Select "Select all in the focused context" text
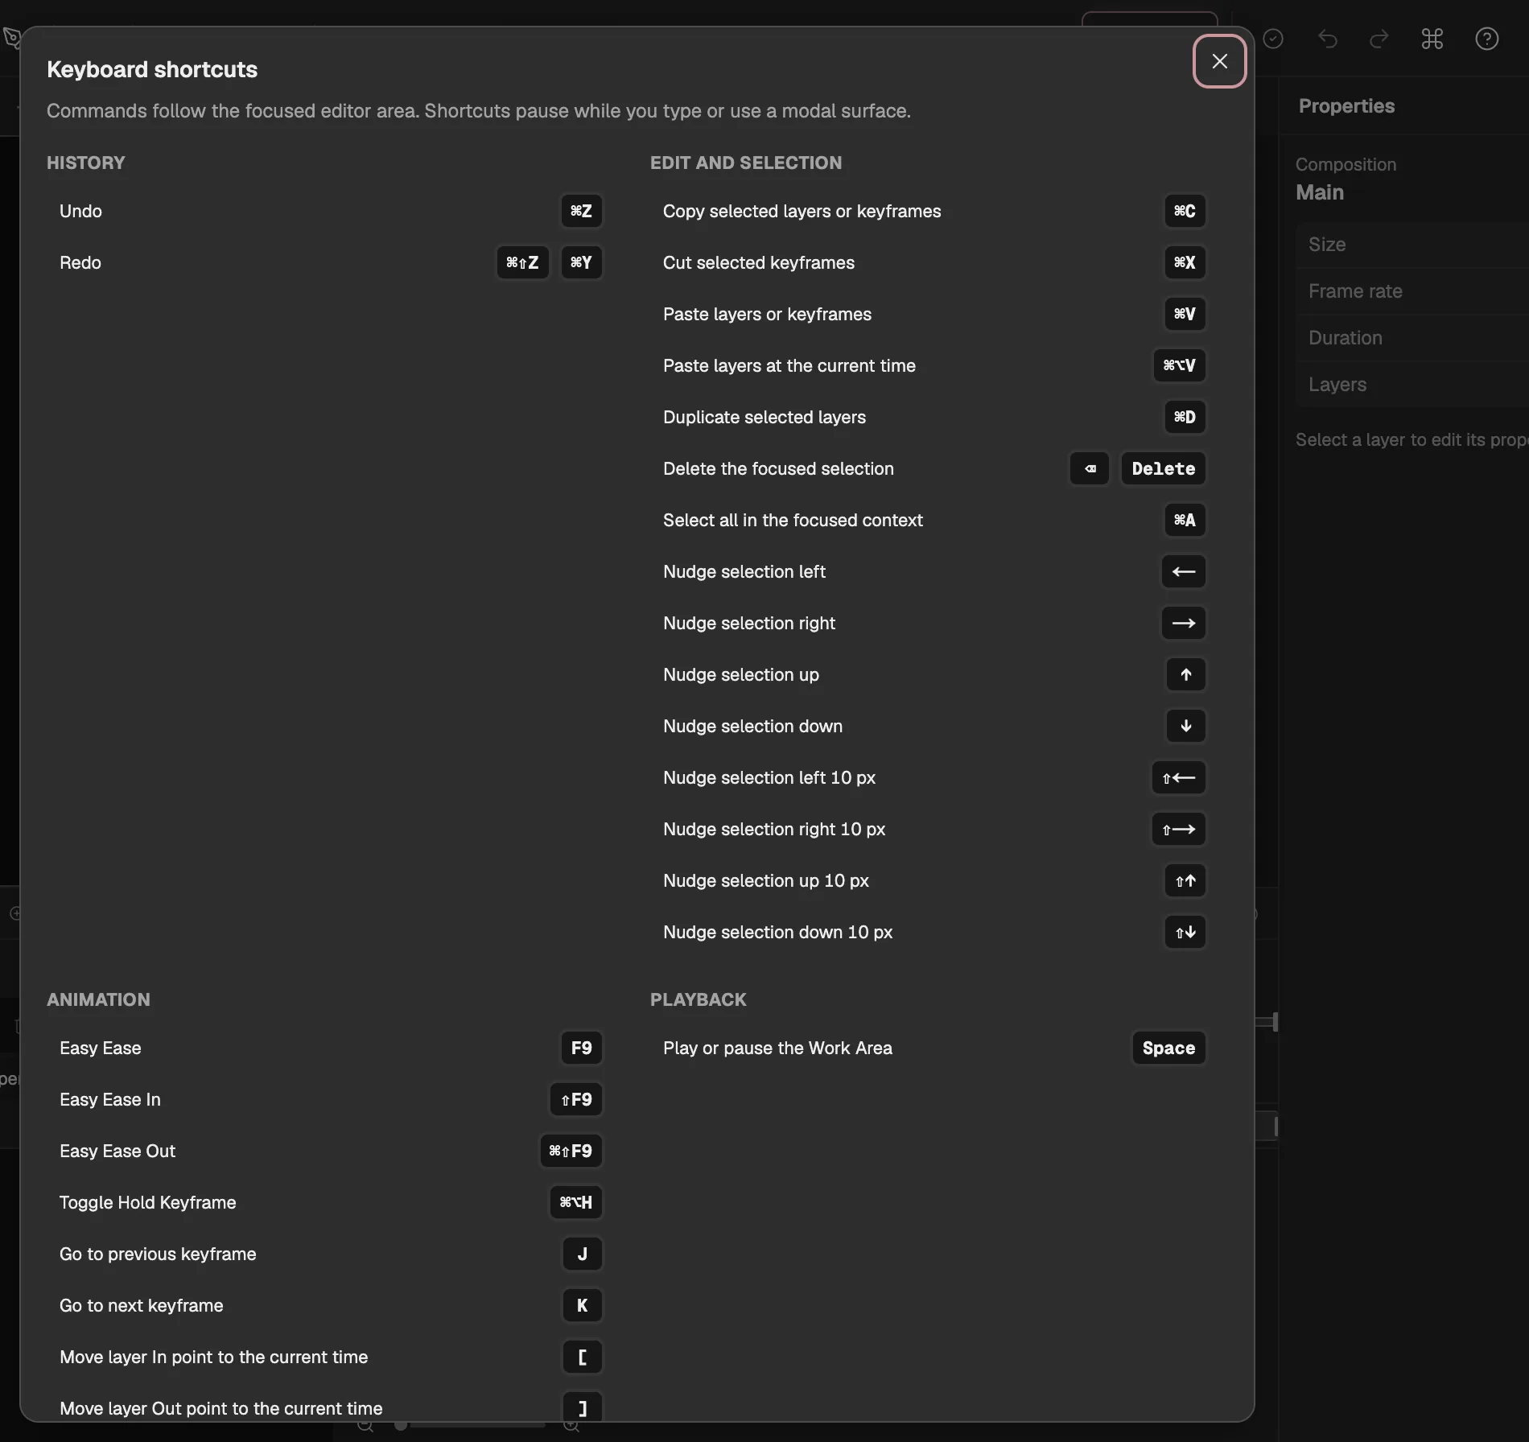The height and width of the screenshot is (1442, 1529). coord(793,520)
